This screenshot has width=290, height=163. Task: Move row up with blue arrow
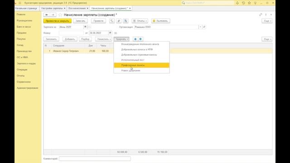[135, 39]
